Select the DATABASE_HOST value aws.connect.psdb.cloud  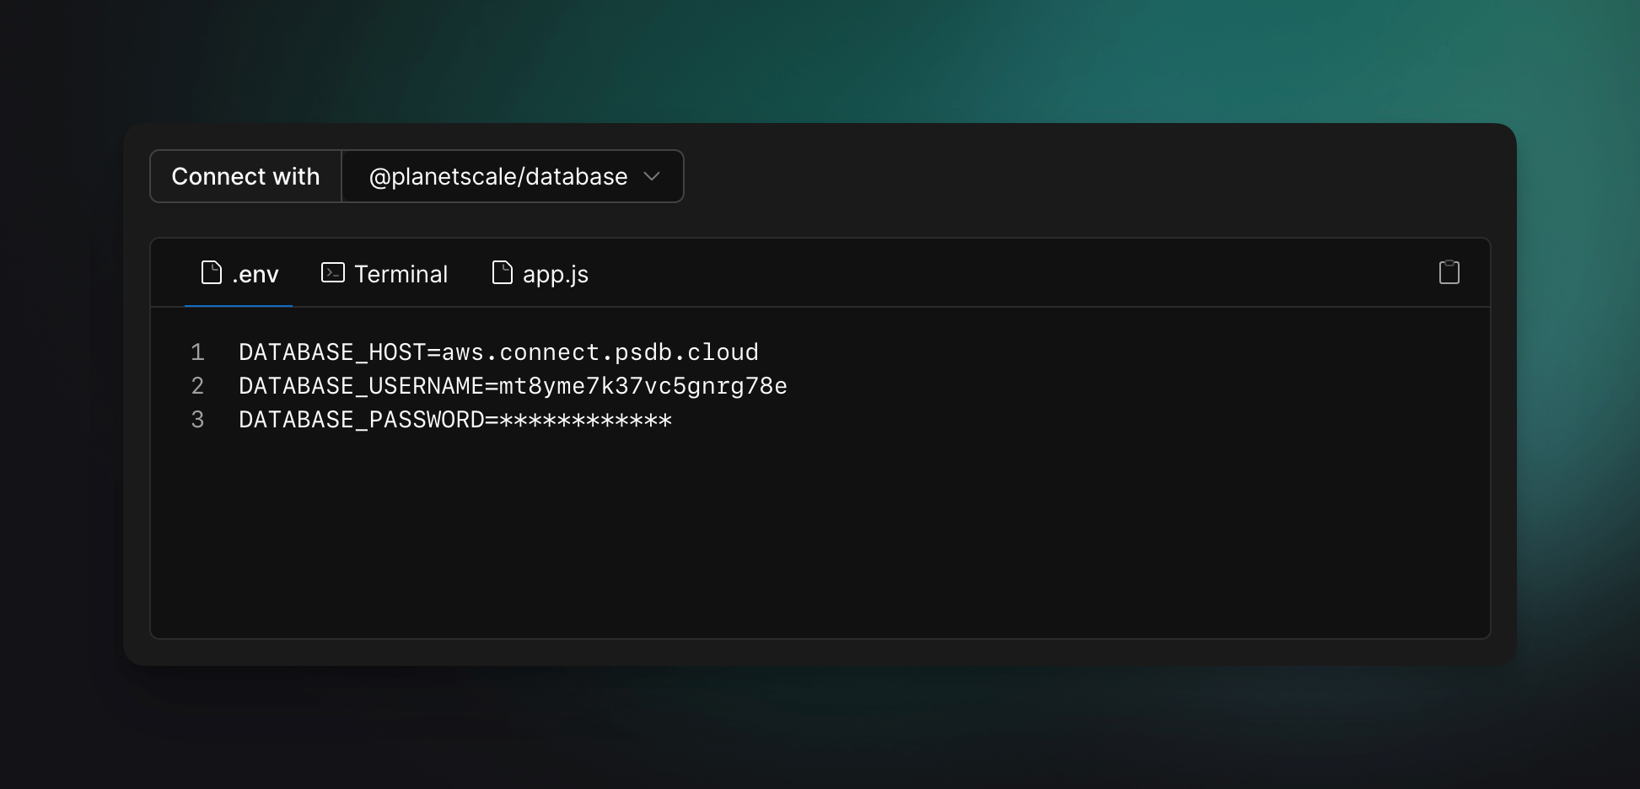tap(599, 352)
